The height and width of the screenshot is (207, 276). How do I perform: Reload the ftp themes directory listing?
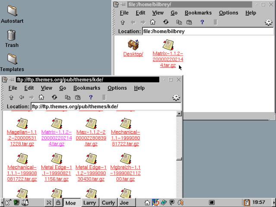pos(54,97)
